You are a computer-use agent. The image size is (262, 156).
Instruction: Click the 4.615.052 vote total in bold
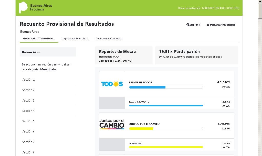tap(224, 82)
